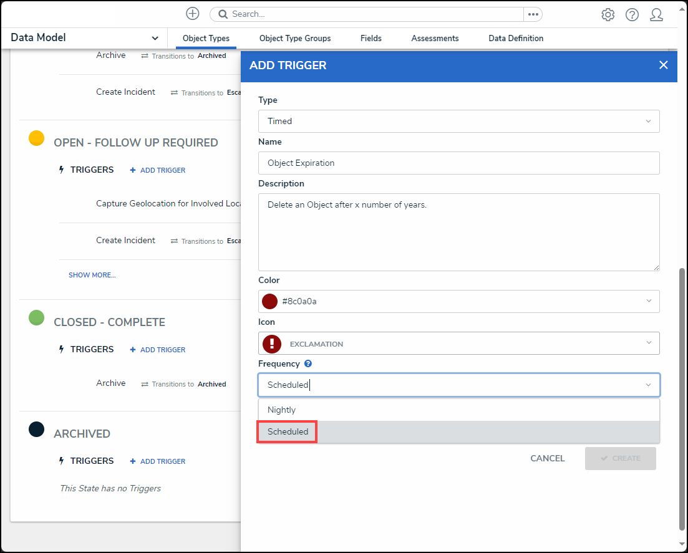Click the yellow Open - Follow Up Required state circle
The width and height of the screenshot is (688, 553).
(x=37, y=138)
